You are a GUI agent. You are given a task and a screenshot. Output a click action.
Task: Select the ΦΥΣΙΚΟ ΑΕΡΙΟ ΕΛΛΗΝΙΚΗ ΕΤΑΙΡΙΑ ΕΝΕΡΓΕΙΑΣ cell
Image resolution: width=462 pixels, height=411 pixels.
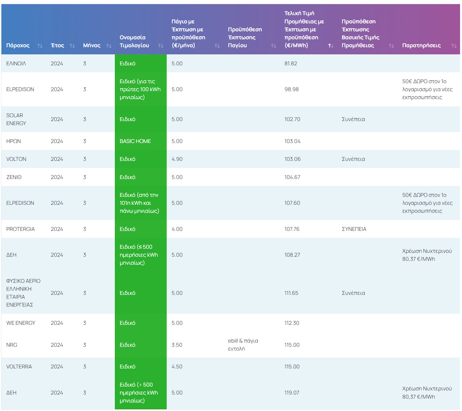click(23, 293)
